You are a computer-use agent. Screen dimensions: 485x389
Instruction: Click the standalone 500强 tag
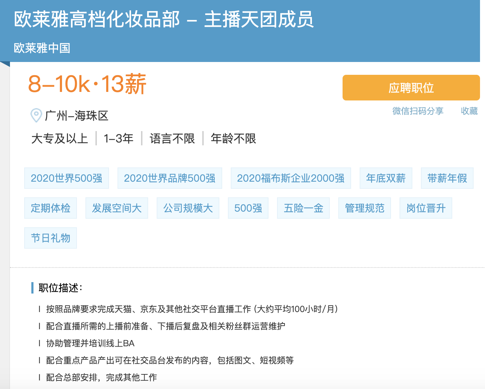tap(248, 208)
